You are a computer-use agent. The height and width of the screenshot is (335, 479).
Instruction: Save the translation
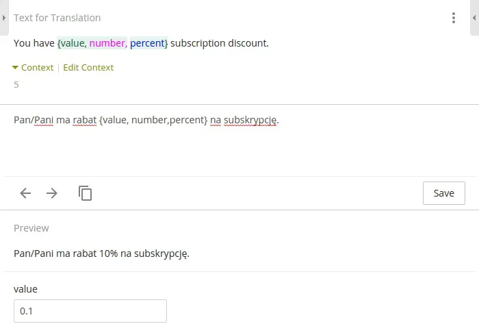tap(443, 193)
